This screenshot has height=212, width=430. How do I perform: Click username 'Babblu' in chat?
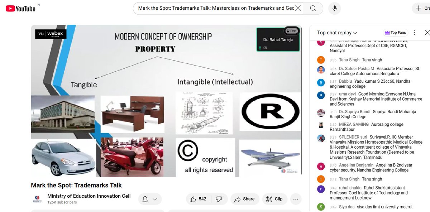345,81
